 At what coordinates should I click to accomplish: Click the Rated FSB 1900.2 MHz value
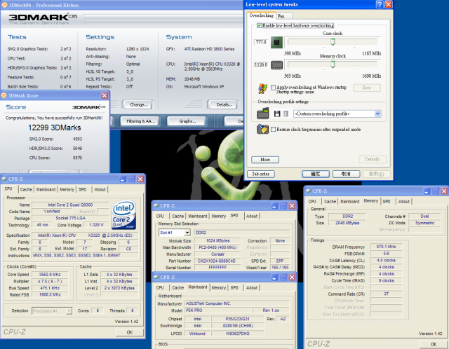pyautogui.click(x=50, y=294)
